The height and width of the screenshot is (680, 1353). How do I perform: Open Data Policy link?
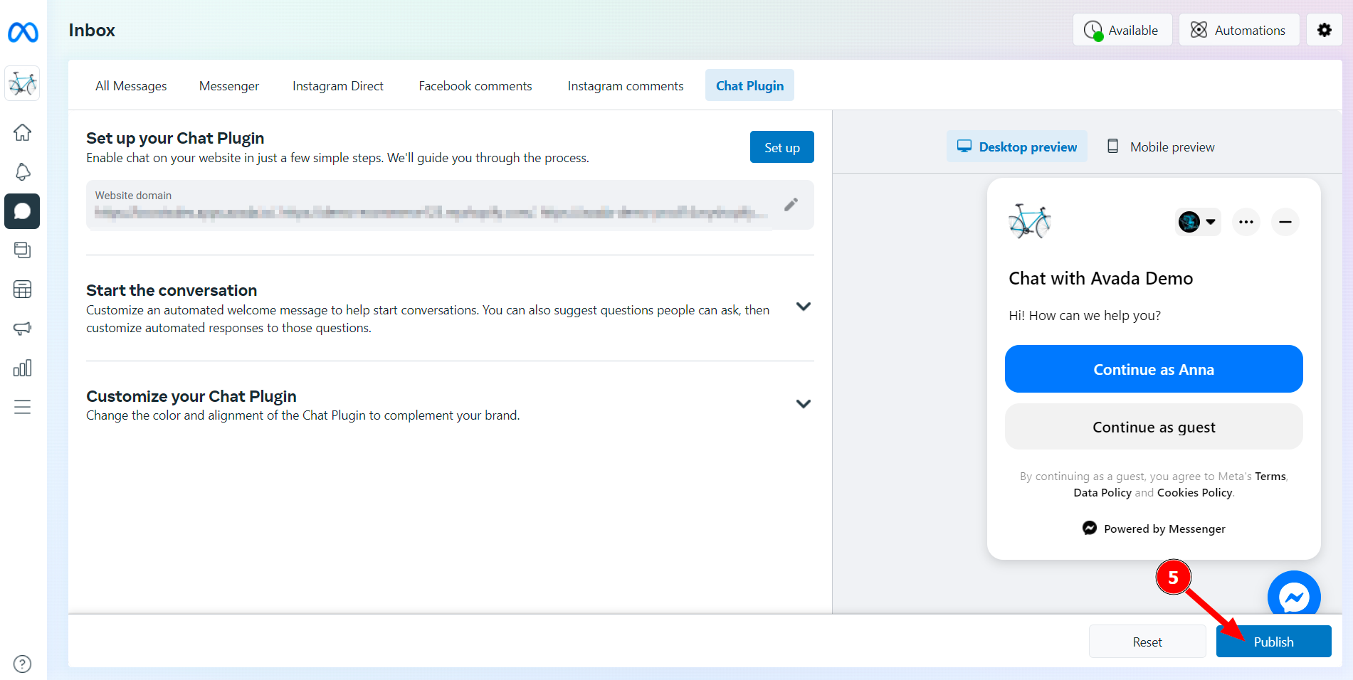(x=1102, y=493)
